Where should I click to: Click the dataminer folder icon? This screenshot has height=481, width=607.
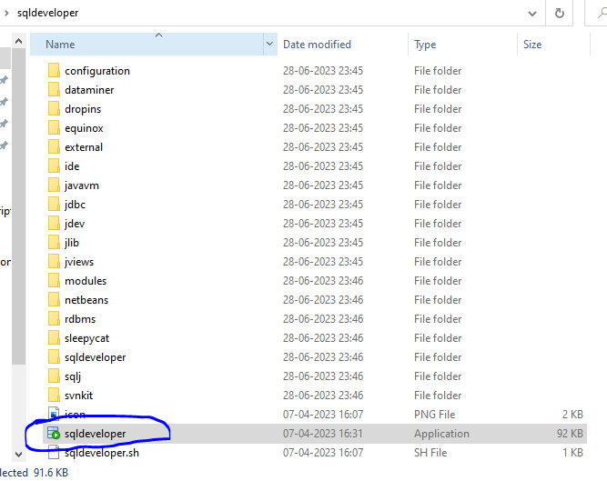click(54, 90)
